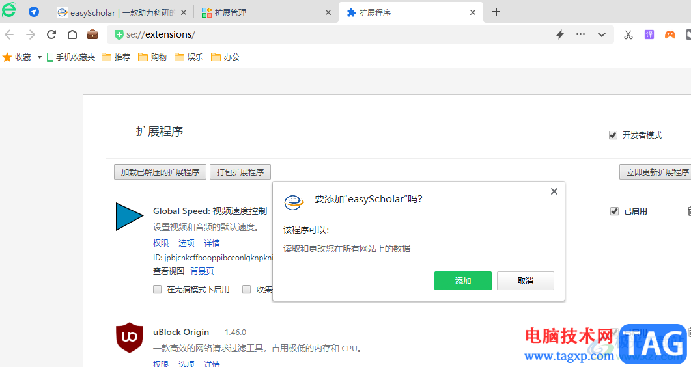Click the uBlock Origin shield icon
This screenshot has width=691, height=367.
click(130, 338)
